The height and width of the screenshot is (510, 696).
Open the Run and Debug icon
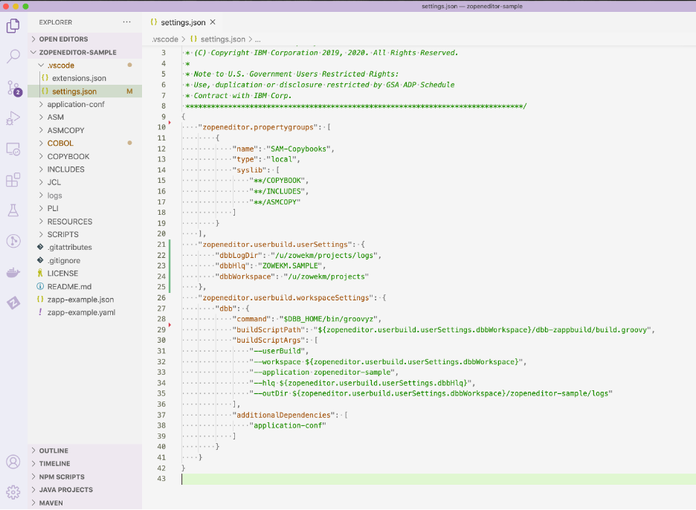(13, 118)
